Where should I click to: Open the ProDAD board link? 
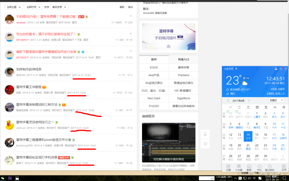click(x=154, y=106)
